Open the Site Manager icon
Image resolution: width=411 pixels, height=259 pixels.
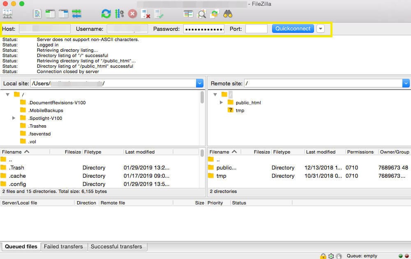[x=7, y=14]
